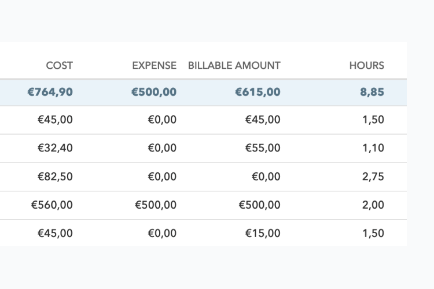Select the 2,75 hours cell
This screenshot has width=434, height=289.
[x=373, y=176]
